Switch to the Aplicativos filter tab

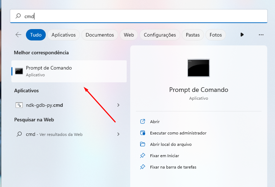tap(64, 35)
